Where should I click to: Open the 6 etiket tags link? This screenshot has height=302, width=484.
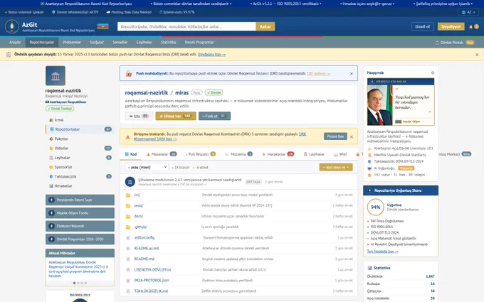pyautogui.click(x=200, y=167)
